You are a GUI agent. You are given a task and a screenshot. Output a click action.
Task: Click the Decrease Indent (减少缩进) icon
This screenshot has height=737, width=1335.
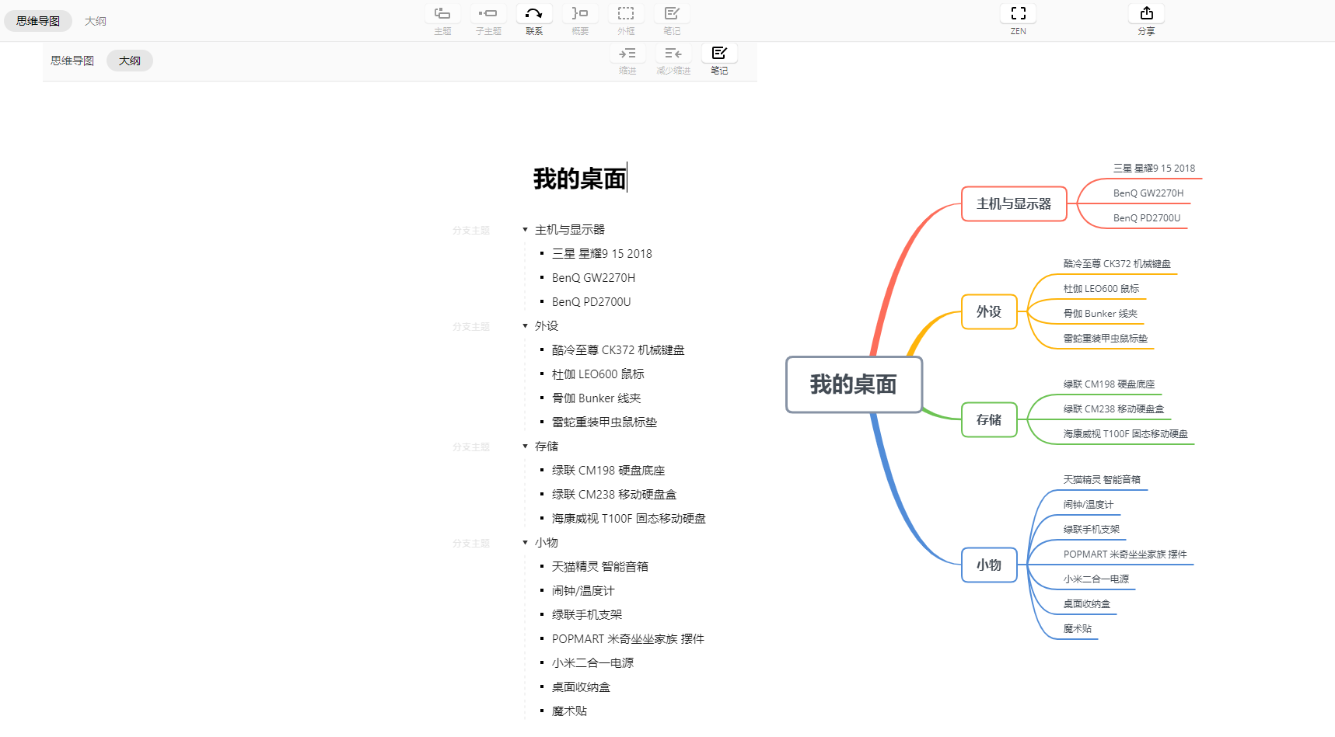tap(673, 54)
